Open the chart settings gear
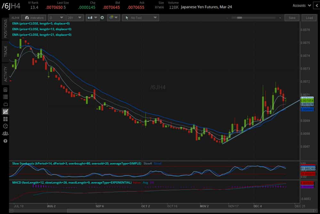The height and width of the screenshot is (214, 320). pyautogui.click(x=102, y=18)
